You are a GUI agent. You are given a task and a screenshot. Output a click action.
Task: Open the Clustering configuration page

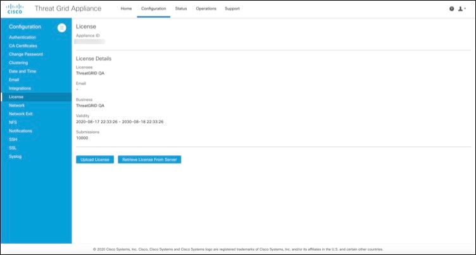click(18, 62)
